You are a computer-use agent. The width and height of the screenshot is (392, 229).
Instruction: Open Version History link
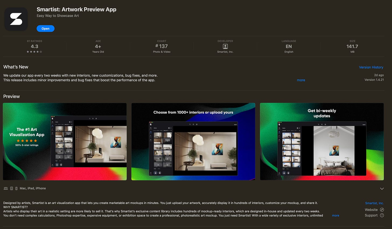pyautogui.click(x=371, y=67)
